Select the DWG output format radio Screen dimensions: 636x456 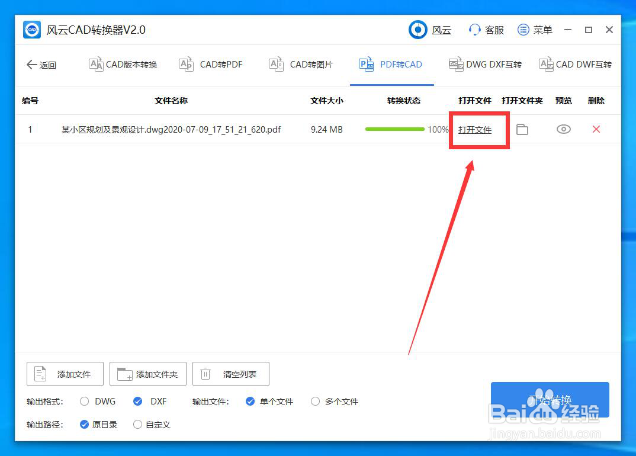click(84, 402)
